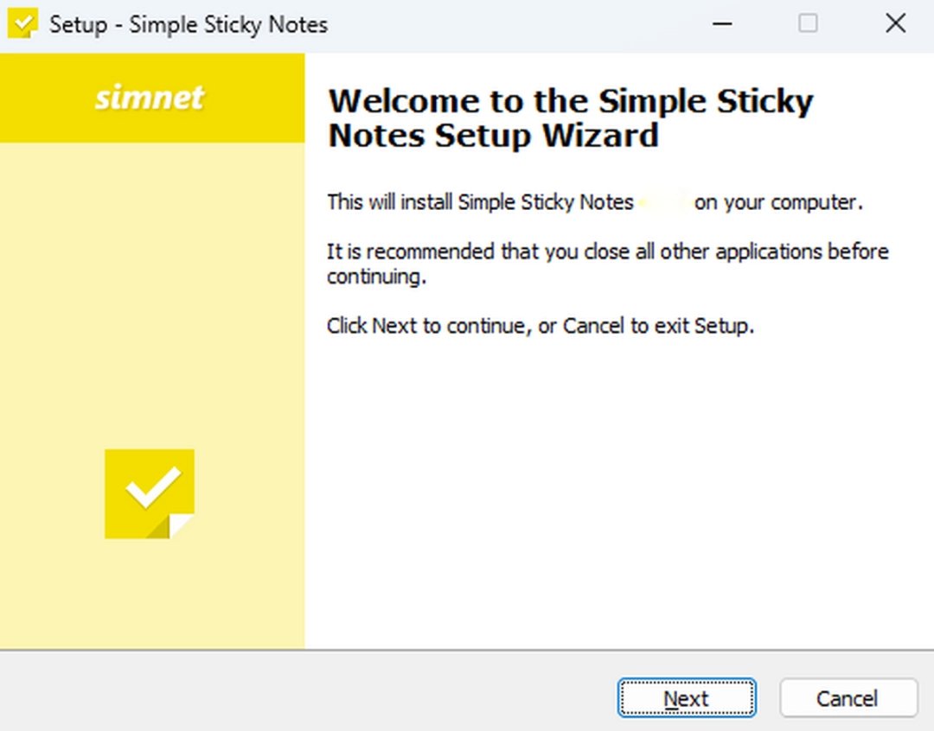Viewport: 934px width, 731px height.
Task: Click the Next label with underlined N
Action: tap(686, 698)
